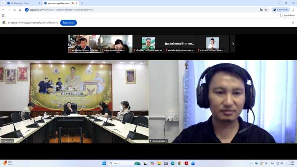Image resolution: width=297 pixels, height=167 pixels.
Task: Show next participants with right arrow
Action: tap(233, 43)
